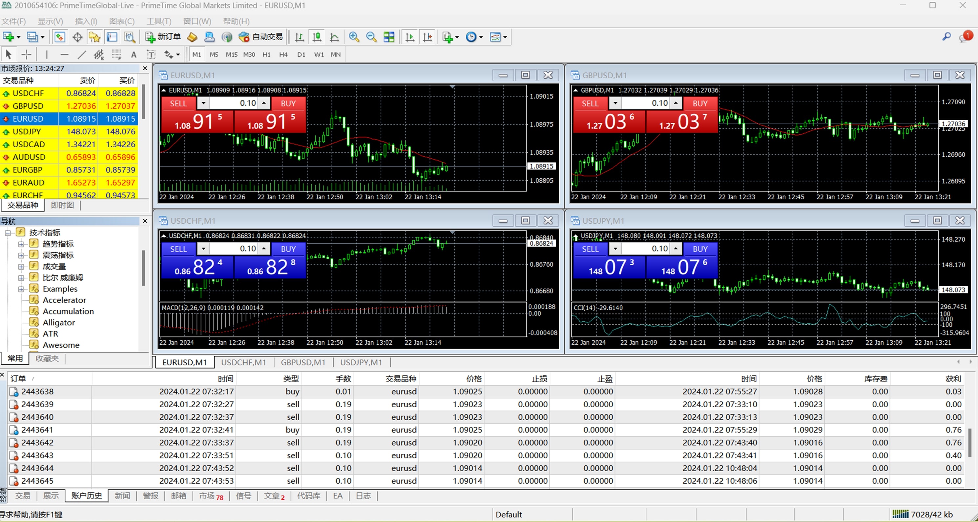This screenshot has width=978, height=522.
Task: Open EURUSD lot size dropdown
Action: click(203, 103)
